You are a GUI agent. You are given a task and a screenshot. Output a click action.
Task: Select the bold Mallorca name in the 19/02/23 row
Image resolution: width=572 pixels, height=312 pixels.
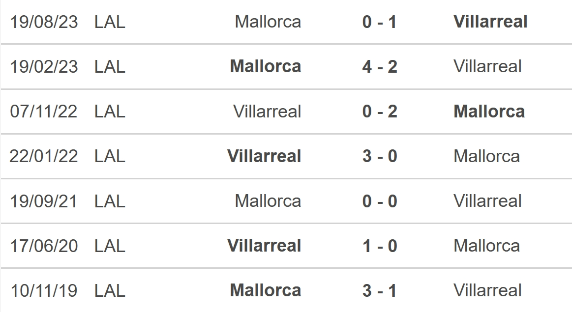[266, 66]
